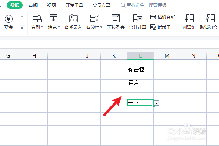Open 模拟分析 what-if analysis
The height and width of the screenshot is (146, 219).
tap(163, 17)
